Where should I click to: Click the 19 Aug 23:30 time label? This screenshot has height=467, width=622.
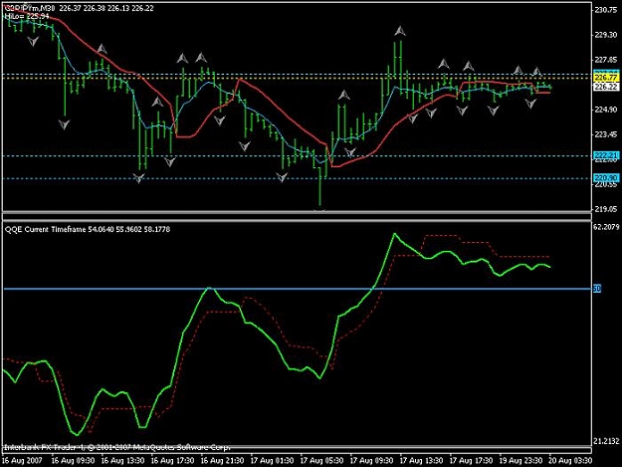click(x=520, y=461)
